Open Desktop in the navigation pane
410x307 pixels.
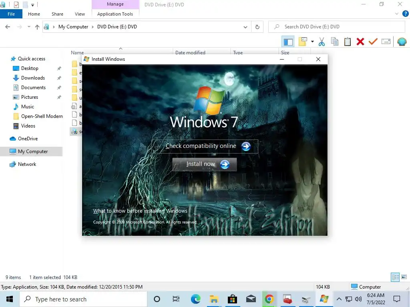pyautogui.click(x=30, y=68)
